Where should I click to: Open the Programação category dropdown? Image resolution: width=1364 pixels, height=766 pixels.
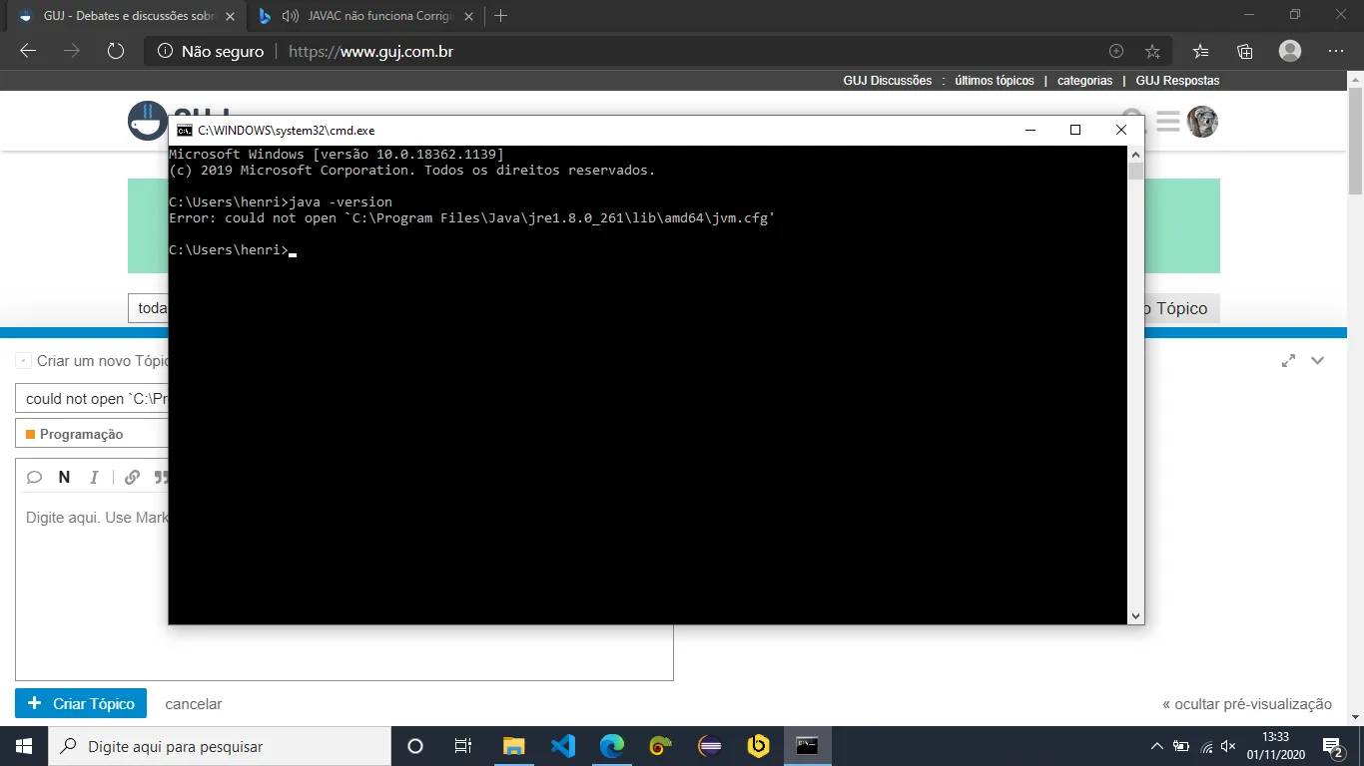click(x=92, y=434)
